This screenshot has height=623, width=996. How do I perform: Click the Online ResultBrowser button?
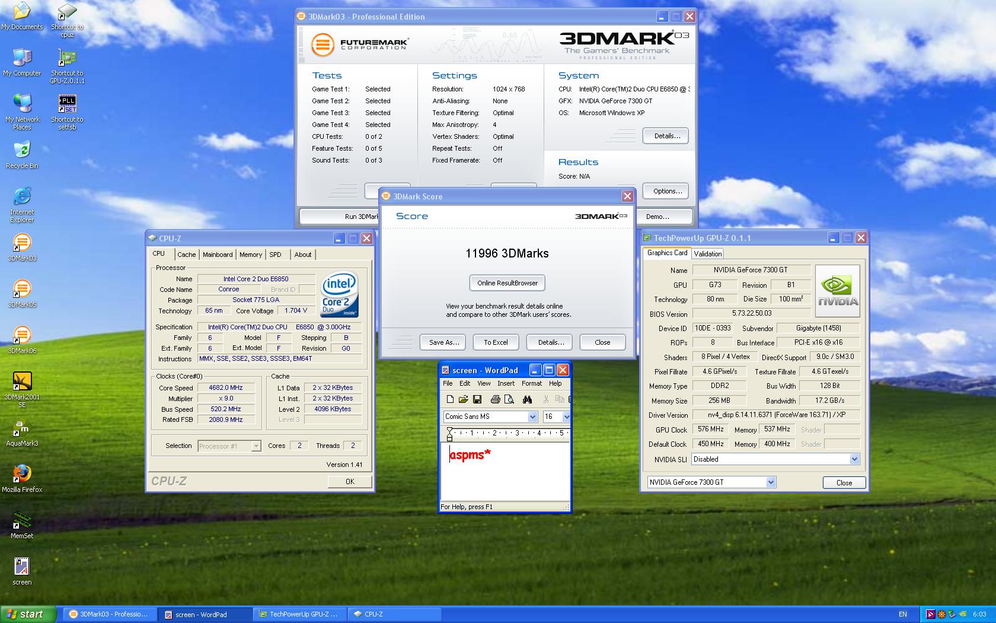pos(507,283)
